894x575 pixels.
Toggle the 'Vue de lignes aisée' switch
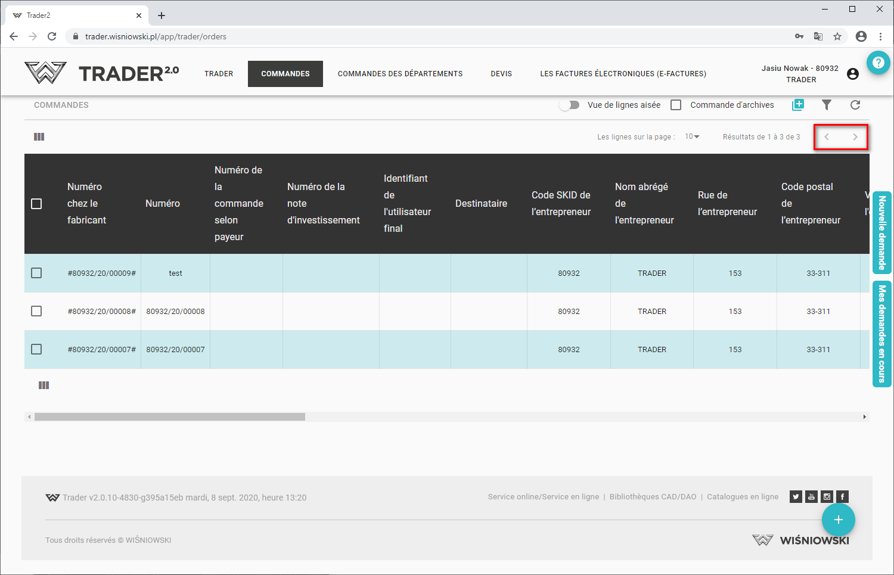coord(570,105)
